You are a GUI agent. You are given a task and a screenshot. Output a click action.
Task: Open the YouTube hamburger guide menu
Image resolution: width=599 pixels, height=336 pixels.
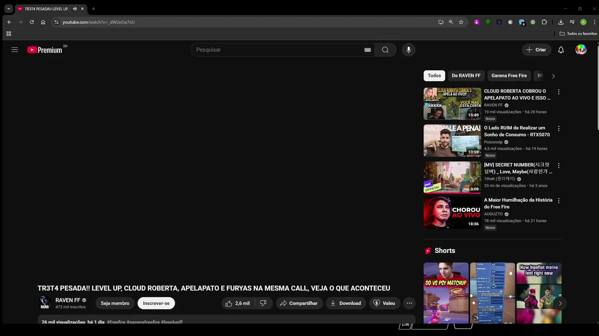(15, 49)
